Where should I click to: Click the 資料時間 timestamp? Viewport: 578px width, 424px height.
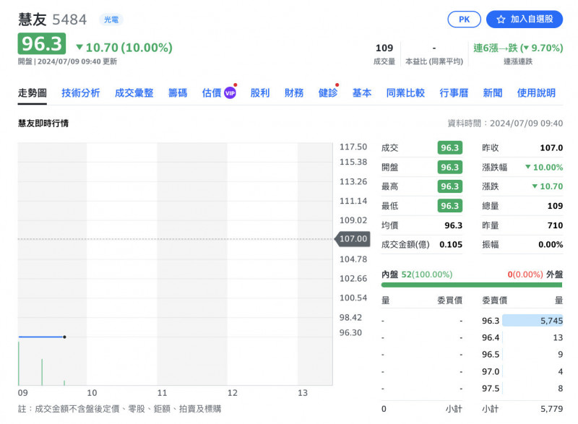point(505,123)
